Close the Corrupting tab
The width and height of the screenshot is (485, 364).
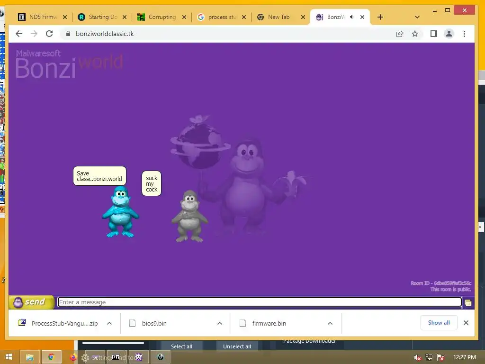pyautogui.click(x=184, y=17)
